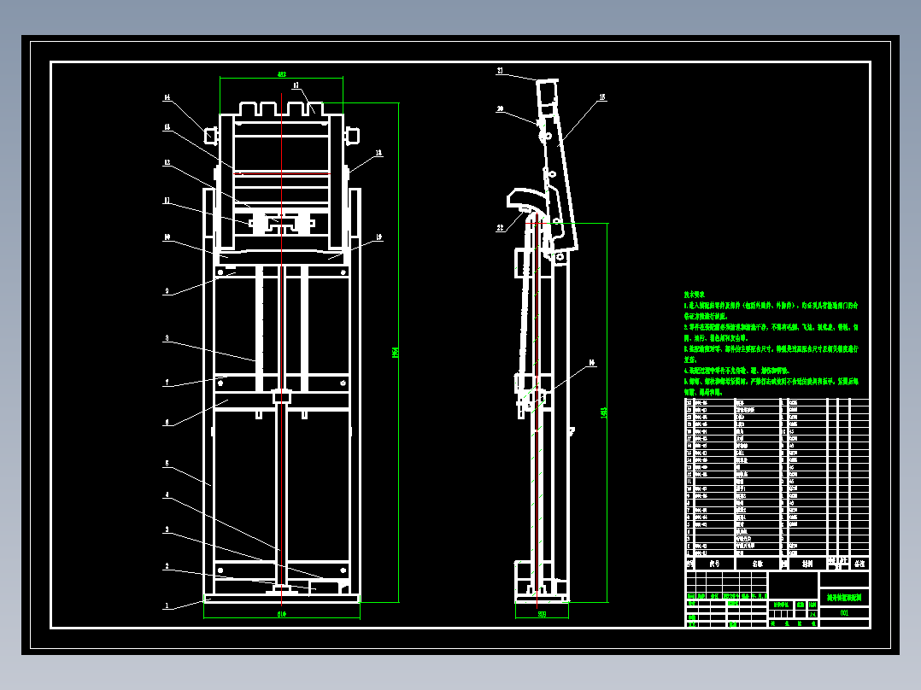Pick part callout number 19

[378, 237]
